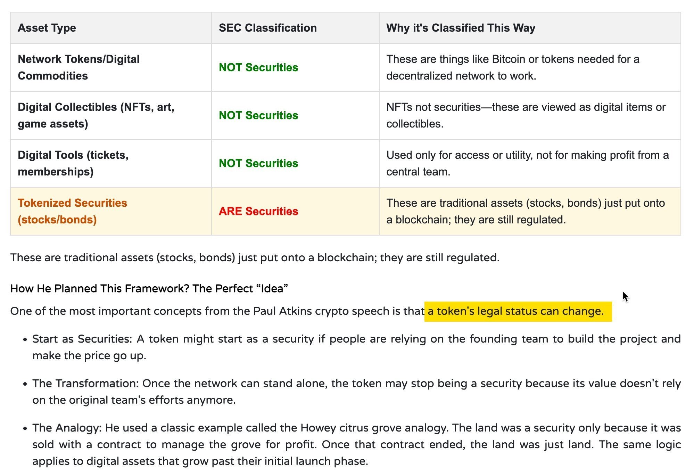Click the "Start as Securities" bullet point
The image size is (694, 476).
pyautogui.click(x=356, y=347)
